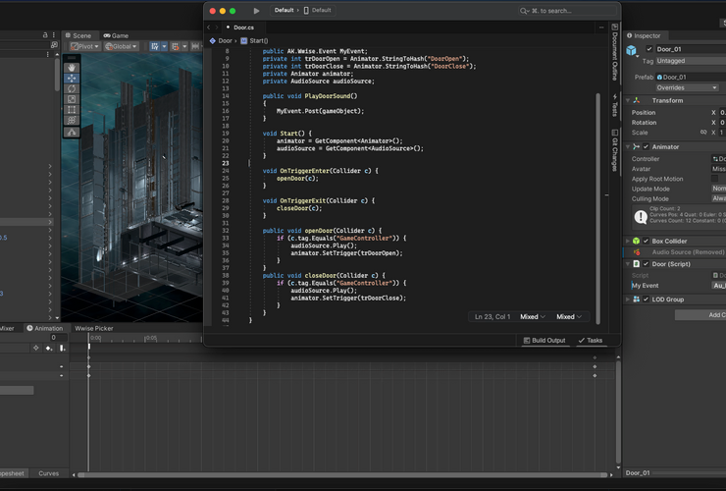Image resolution: width=726 pixels, height=491 pixels.
Task: Disable the LOD Group checkbox
Action: pos(646,300)
